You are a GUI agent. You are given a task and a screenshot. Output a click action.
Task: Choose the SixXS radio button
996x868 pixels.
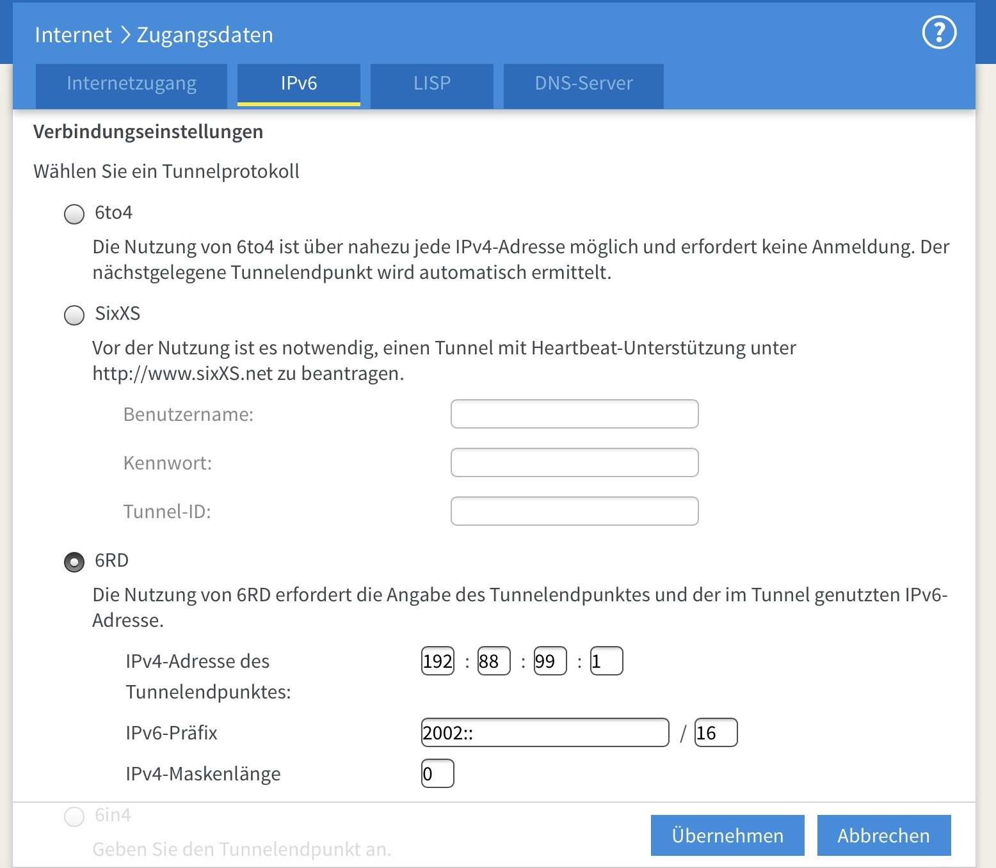(x=74, y=315)
